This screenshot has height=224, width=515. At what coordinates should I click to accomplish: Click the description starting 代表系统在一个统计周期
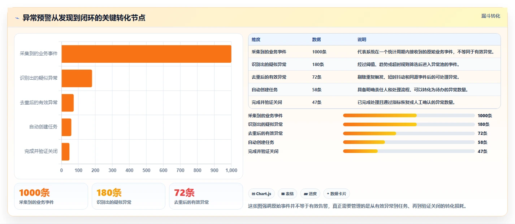tap(426, 52)
